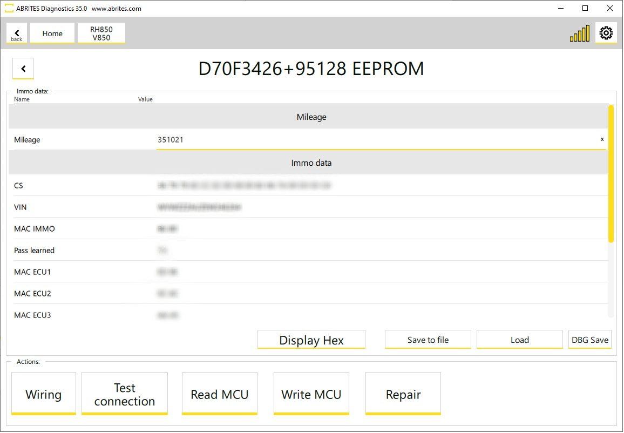Viewport: 624px width, 433px height.
Task: Click the Load button
Action: [x=520, y=340]
